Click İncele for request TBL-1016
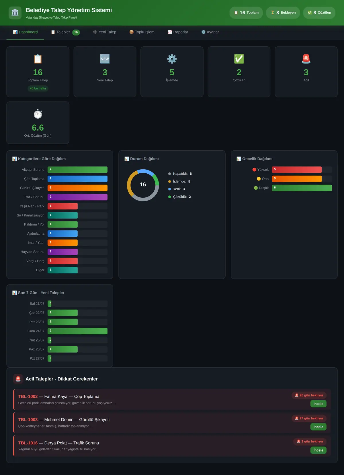Image resolution: width=344 pixels, height=475 pixels. coord(318,450)
